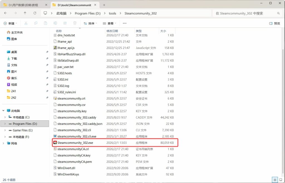Switch to the D:\用户数据\投稿\教程 tab
The image size is (285, 183).
(x=23, y=5)
